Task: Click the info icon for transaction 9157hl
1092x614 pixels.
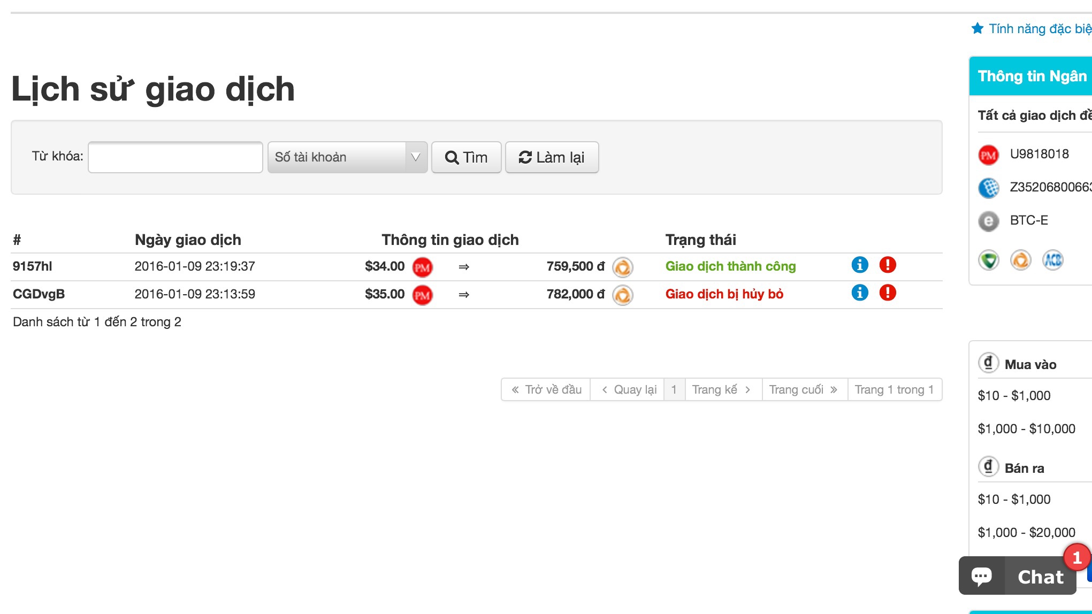Action: tap(859, 265)
